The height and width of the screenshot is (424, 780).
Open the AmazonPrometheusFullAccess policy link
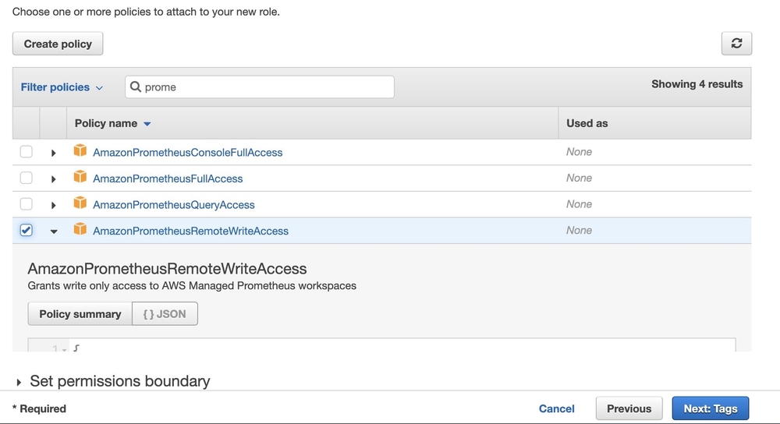click(x=168, y=179)
